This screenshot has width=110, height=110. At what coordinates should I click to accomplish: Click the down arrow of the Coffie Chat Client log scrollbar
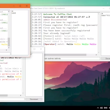[x=99, y=53]
